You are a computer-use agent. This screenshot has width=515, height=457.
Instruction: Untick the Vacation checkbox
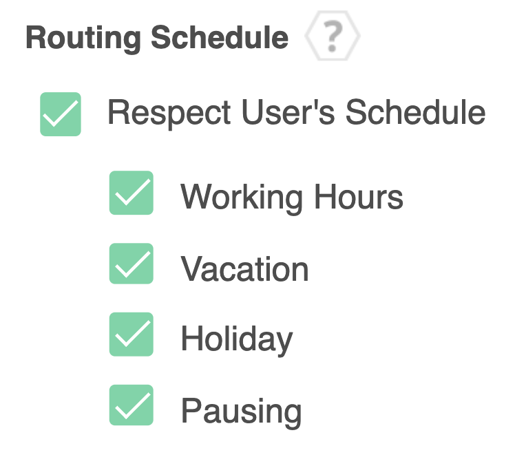(x=131, y=264)
